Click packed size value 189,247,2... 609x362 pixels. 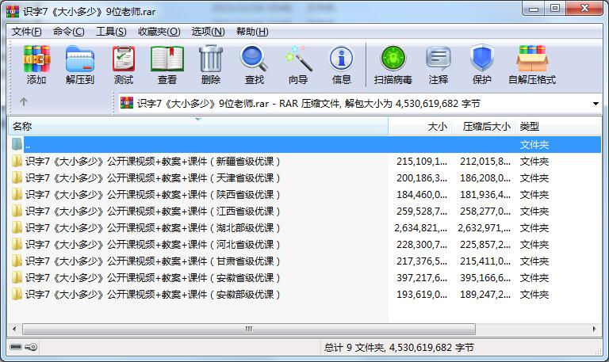coord(485,295)
